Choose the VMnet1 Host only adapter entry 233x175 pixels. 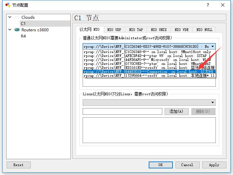[149, 52]
